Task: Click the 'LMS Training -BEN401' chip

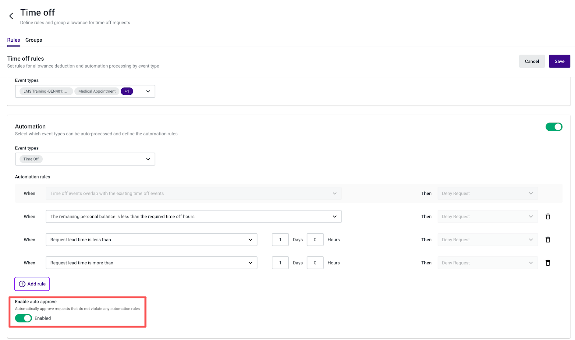Action: pos(45,91)
